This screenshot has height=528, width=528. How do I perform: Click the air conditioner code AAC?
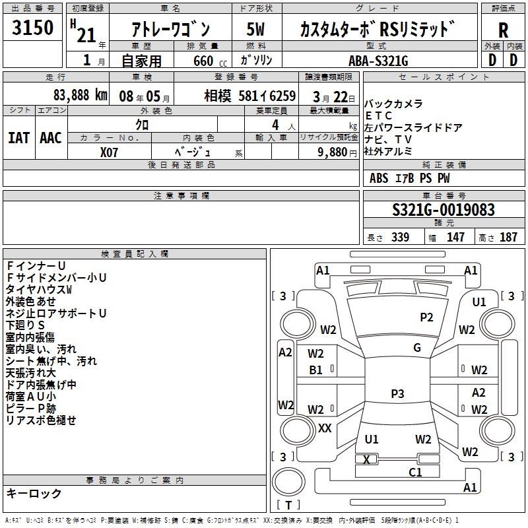coord(51,138)
